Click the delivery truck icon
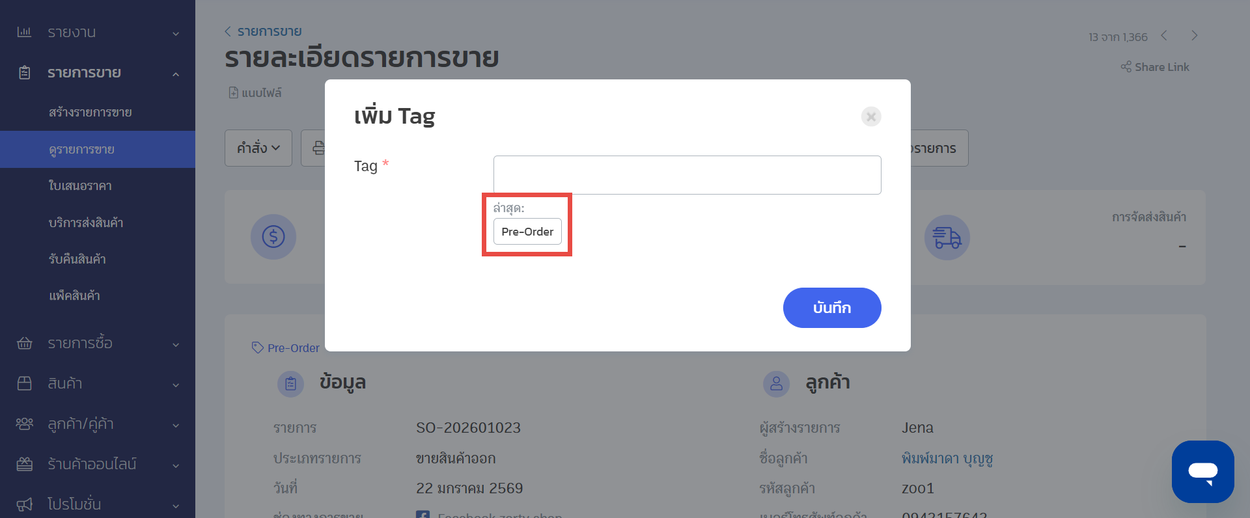The height and width of the screenshot is (518, 1250). (947, 238)
